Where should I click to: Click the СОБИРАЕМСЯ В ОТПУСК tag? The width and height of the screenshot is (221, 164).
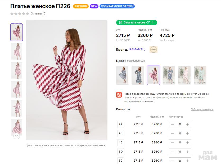pos(117,6)
